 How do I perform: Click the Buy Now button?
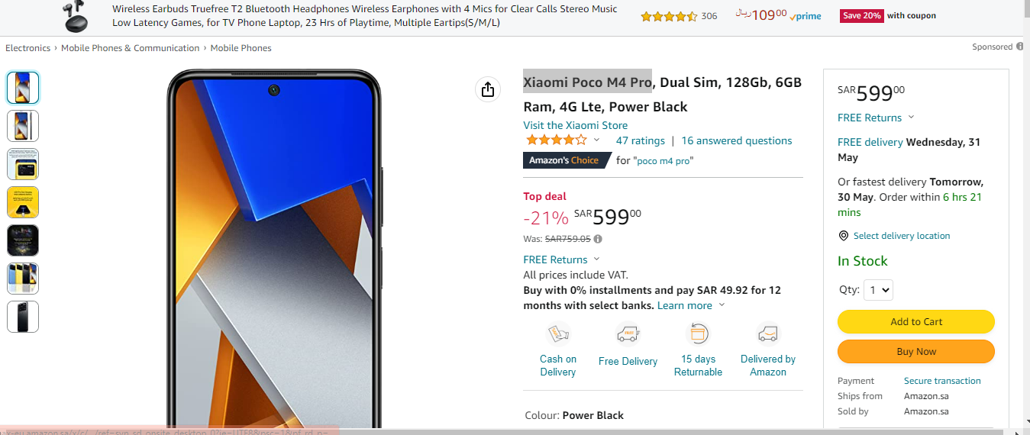coord(916,351)
